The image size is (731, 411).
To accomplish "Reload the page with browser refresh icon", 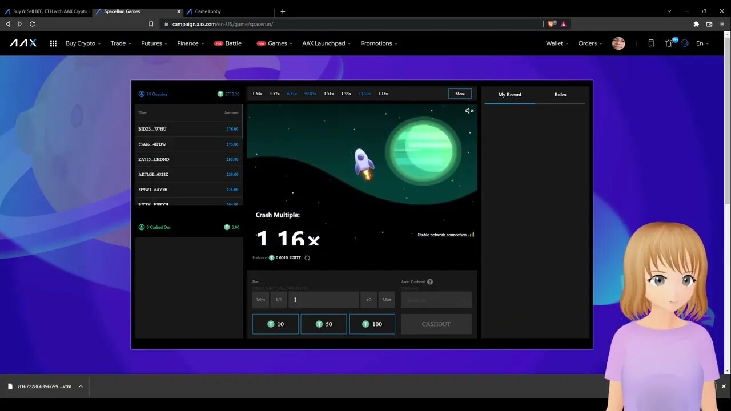I will click(33, 24).
